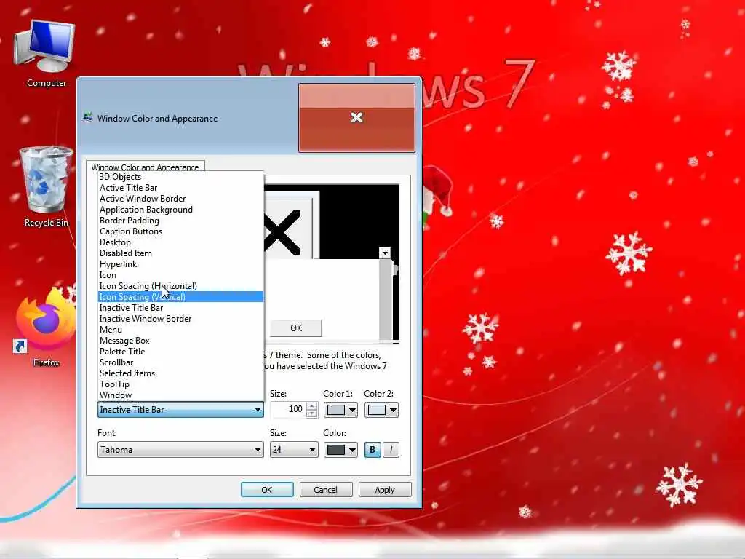The width and height of the screenshot is (745, 559).
Task: Click the Apply button
Action: 385,490
